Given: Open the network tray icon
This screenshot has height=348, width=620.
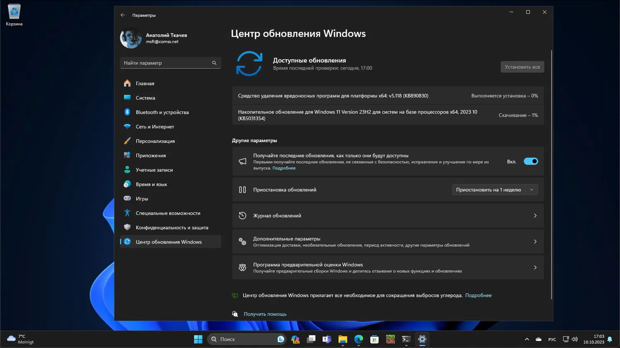Looking at the screenshot, I should pos(566,339).
